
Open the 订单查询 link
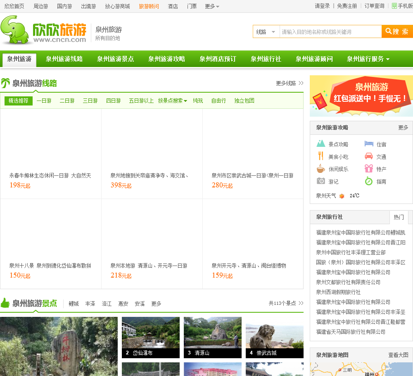tap(374, 6)
